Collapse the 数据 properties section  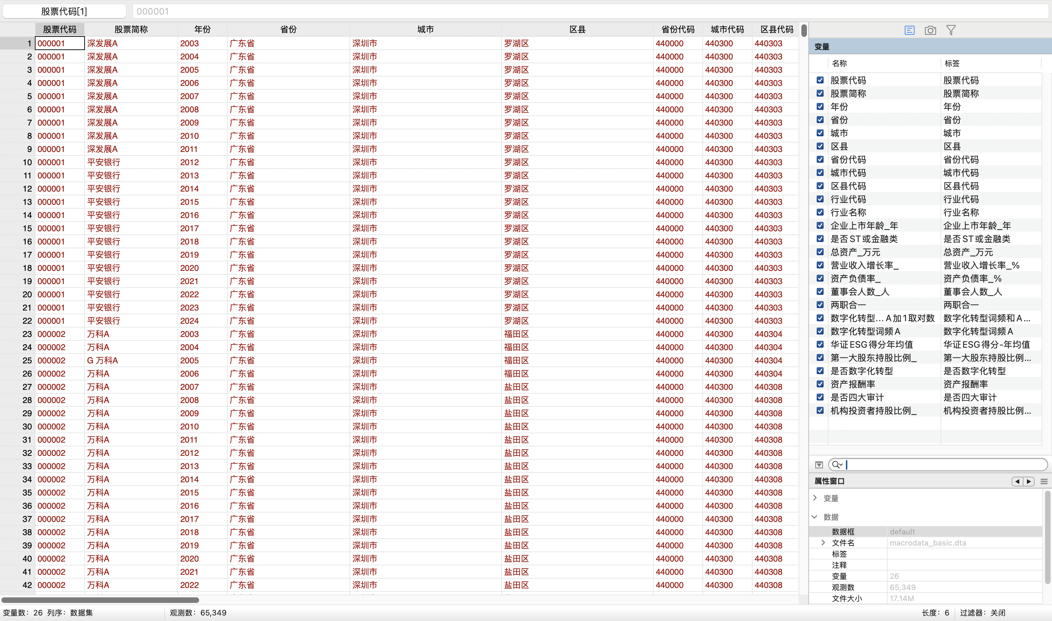[815, 517]
